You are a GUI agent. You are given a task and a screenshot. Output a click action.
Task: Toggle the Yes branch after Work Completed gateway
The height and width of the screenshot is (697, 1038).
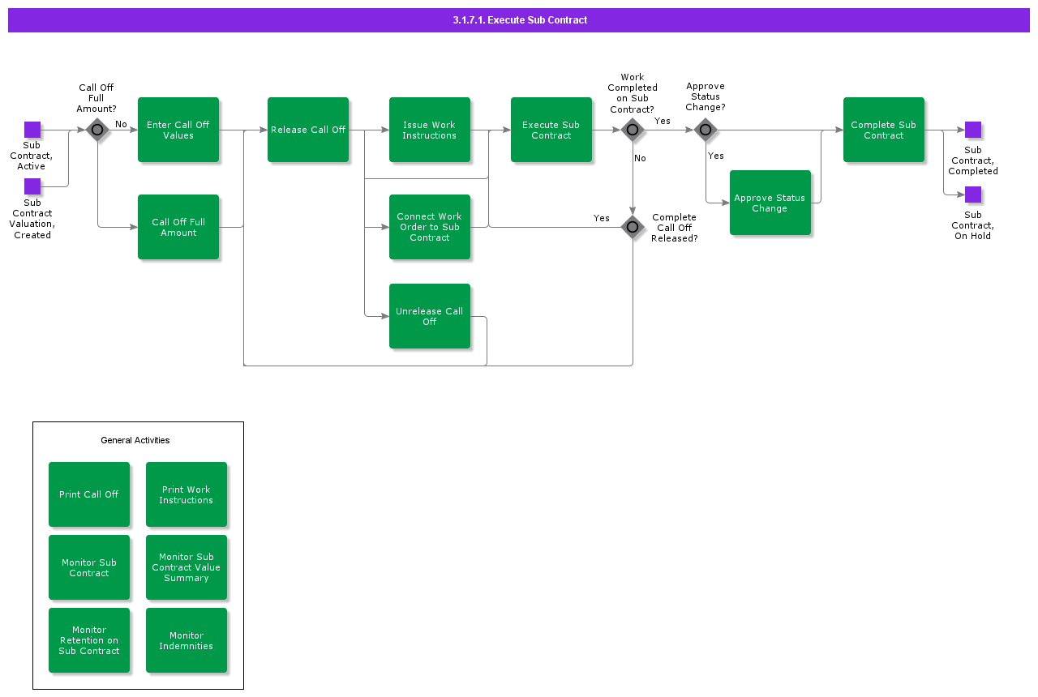663,120
